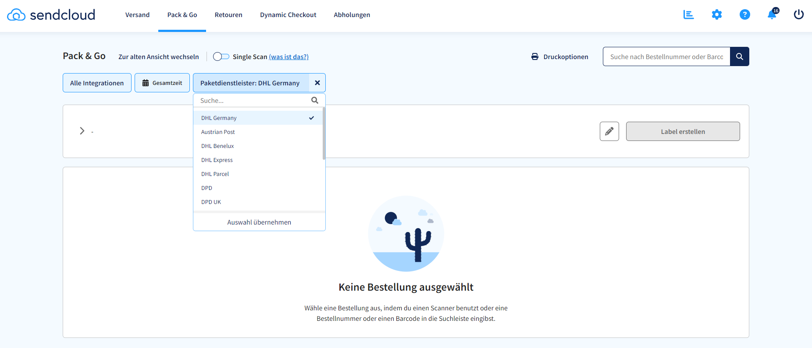Select DHL Express carrier

click(258, 160)
